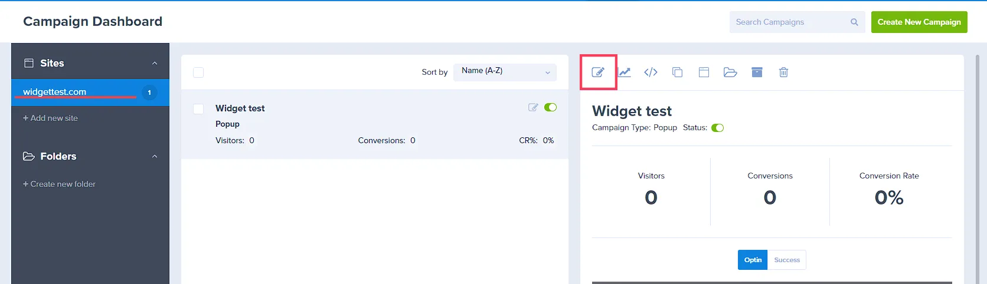Click the Sites panel window icon
987x284 pixels.
point(28,62)
